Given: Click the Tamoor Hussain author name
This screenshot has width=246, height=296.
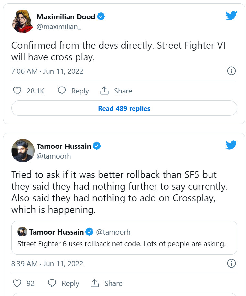Looking at the screenshot, I should [x=64, y=146].
